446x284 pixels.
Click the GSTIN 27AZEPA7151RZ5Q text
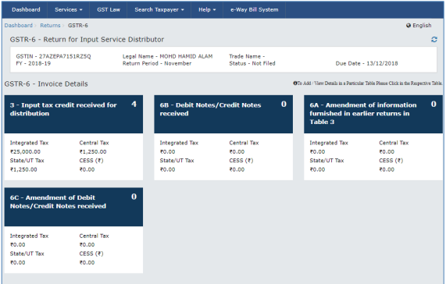53,56
